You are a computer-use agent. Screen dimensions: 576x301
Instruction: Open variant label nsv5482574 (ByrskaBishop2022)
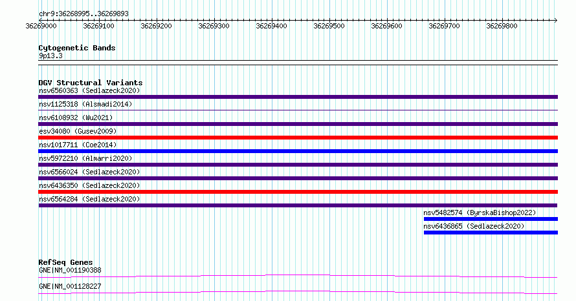[480, 213]
